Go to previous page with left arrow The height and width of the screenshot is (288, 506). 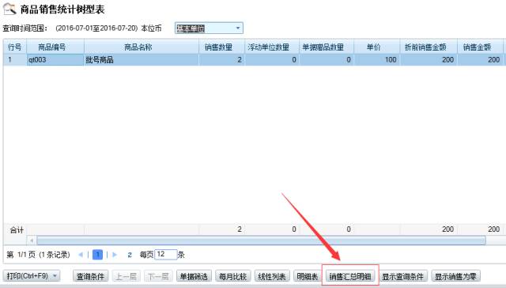(81, 255)
